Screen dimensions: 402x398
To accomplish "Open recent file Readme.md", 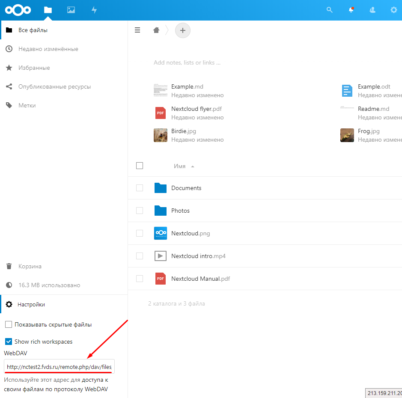I will [x=371, y=113].
